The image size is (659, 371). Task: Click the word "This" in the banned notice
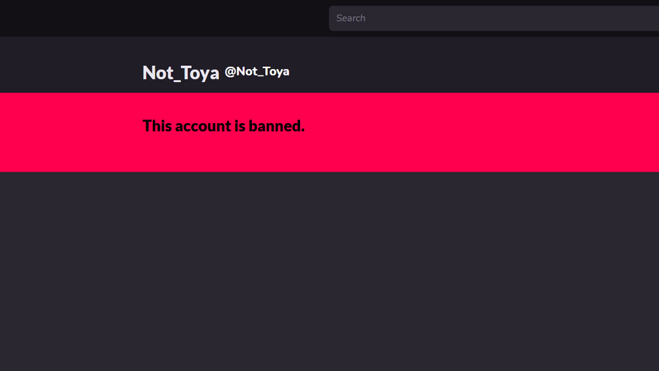157,126
